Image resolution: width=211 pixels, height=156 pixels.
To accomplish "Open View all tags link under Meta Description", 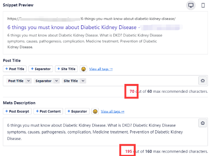I will coord(113,112).
